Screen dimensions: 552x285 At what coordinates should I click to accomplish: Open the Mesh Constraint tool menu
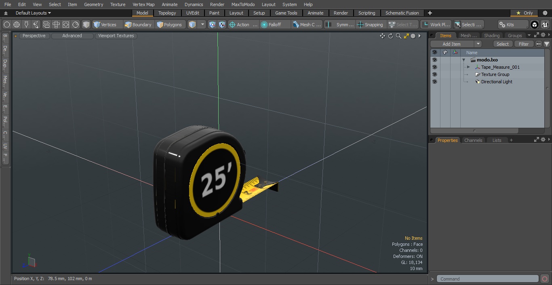tap(307, 25)
